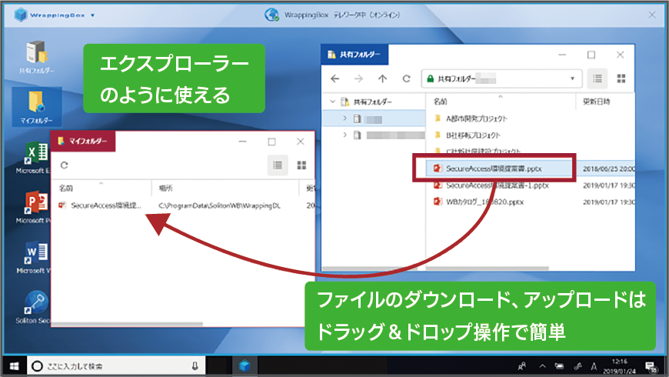Close the WrappingBox telework session window
The height and width of the screenshot is (377, 669).
[x=652, y=15]
